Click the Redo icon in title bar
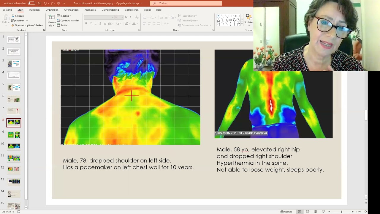This screenshot has height=214, width=380. coord(53,3)
